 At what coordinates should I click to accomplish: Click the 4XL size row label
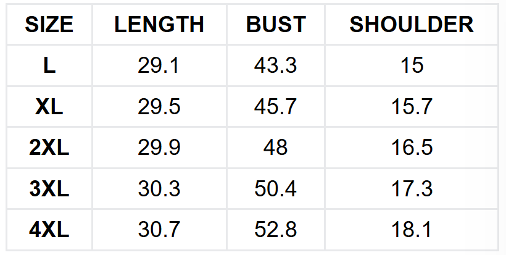tap(49, 230)
